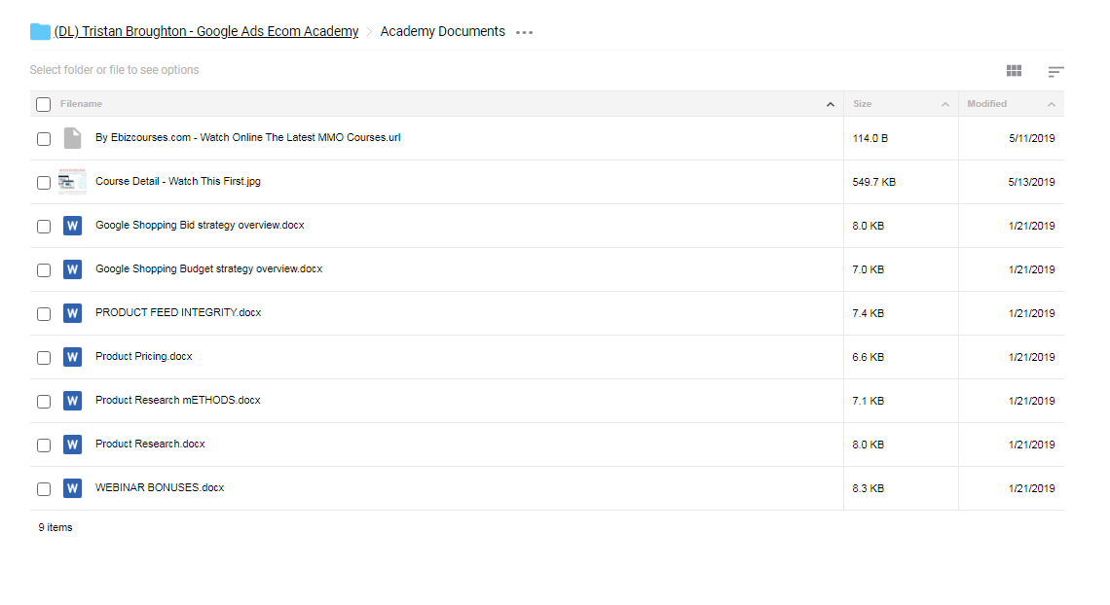The width and height of the screenshot is (1110, 605).
Task: Click the Size column header label
Action: pyautogui.click(x=863, y=104)
